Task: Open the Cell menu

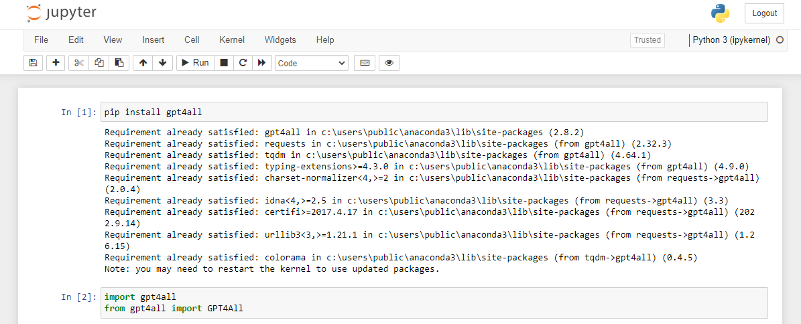Action: click(x=192, y=39)
